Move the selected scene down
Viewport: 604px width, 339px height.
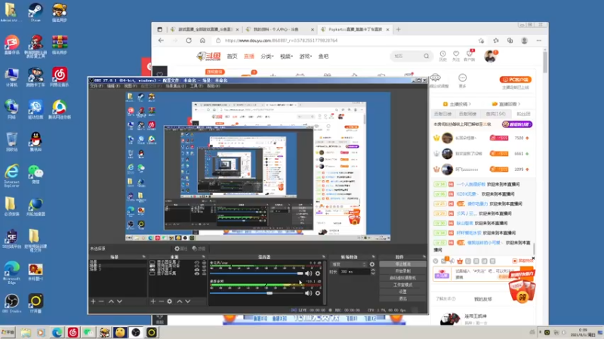click(119, 301)
